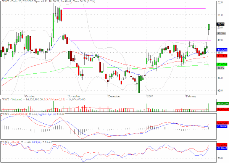The height and width of the screenshot is (163, 229).
Task: Click the 51.0 price axis label
Action: tap(220, 15)
